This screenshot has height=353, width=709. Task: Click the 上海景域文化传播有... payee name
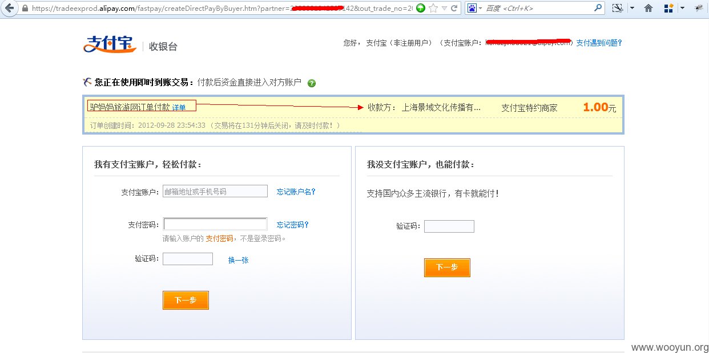point(441,107)
